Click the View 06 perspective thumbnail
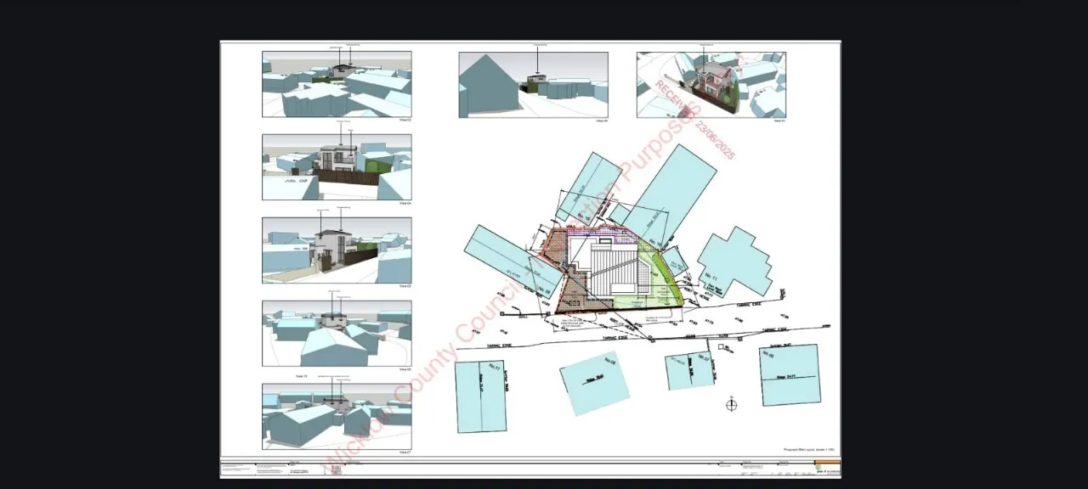 pos(337,333)
